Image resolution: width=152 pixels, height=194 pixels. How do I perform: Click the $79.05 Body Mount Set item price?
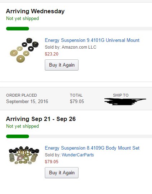click(x=52, y=162)
